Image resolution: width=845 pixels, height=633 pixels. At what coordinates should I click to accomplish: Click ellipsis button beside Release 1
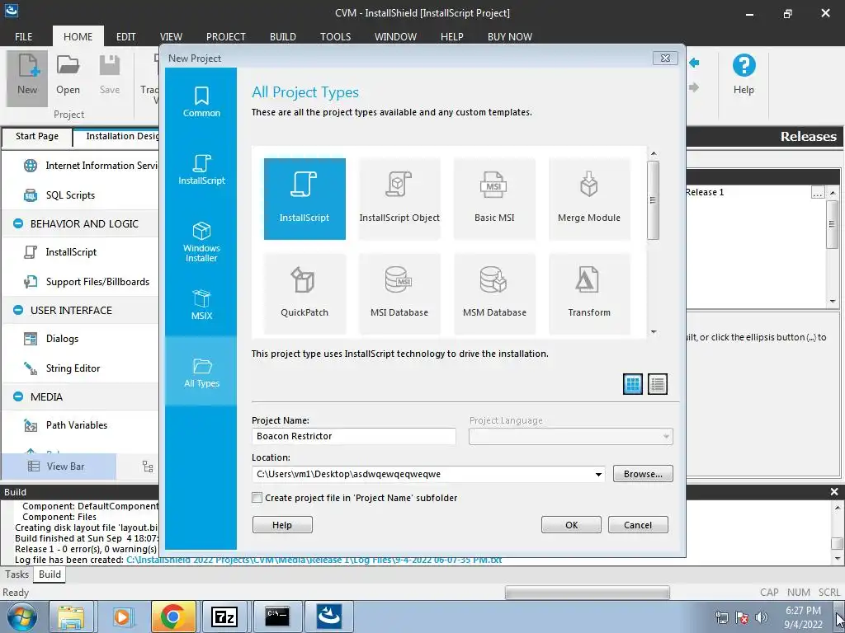(818, 192)
